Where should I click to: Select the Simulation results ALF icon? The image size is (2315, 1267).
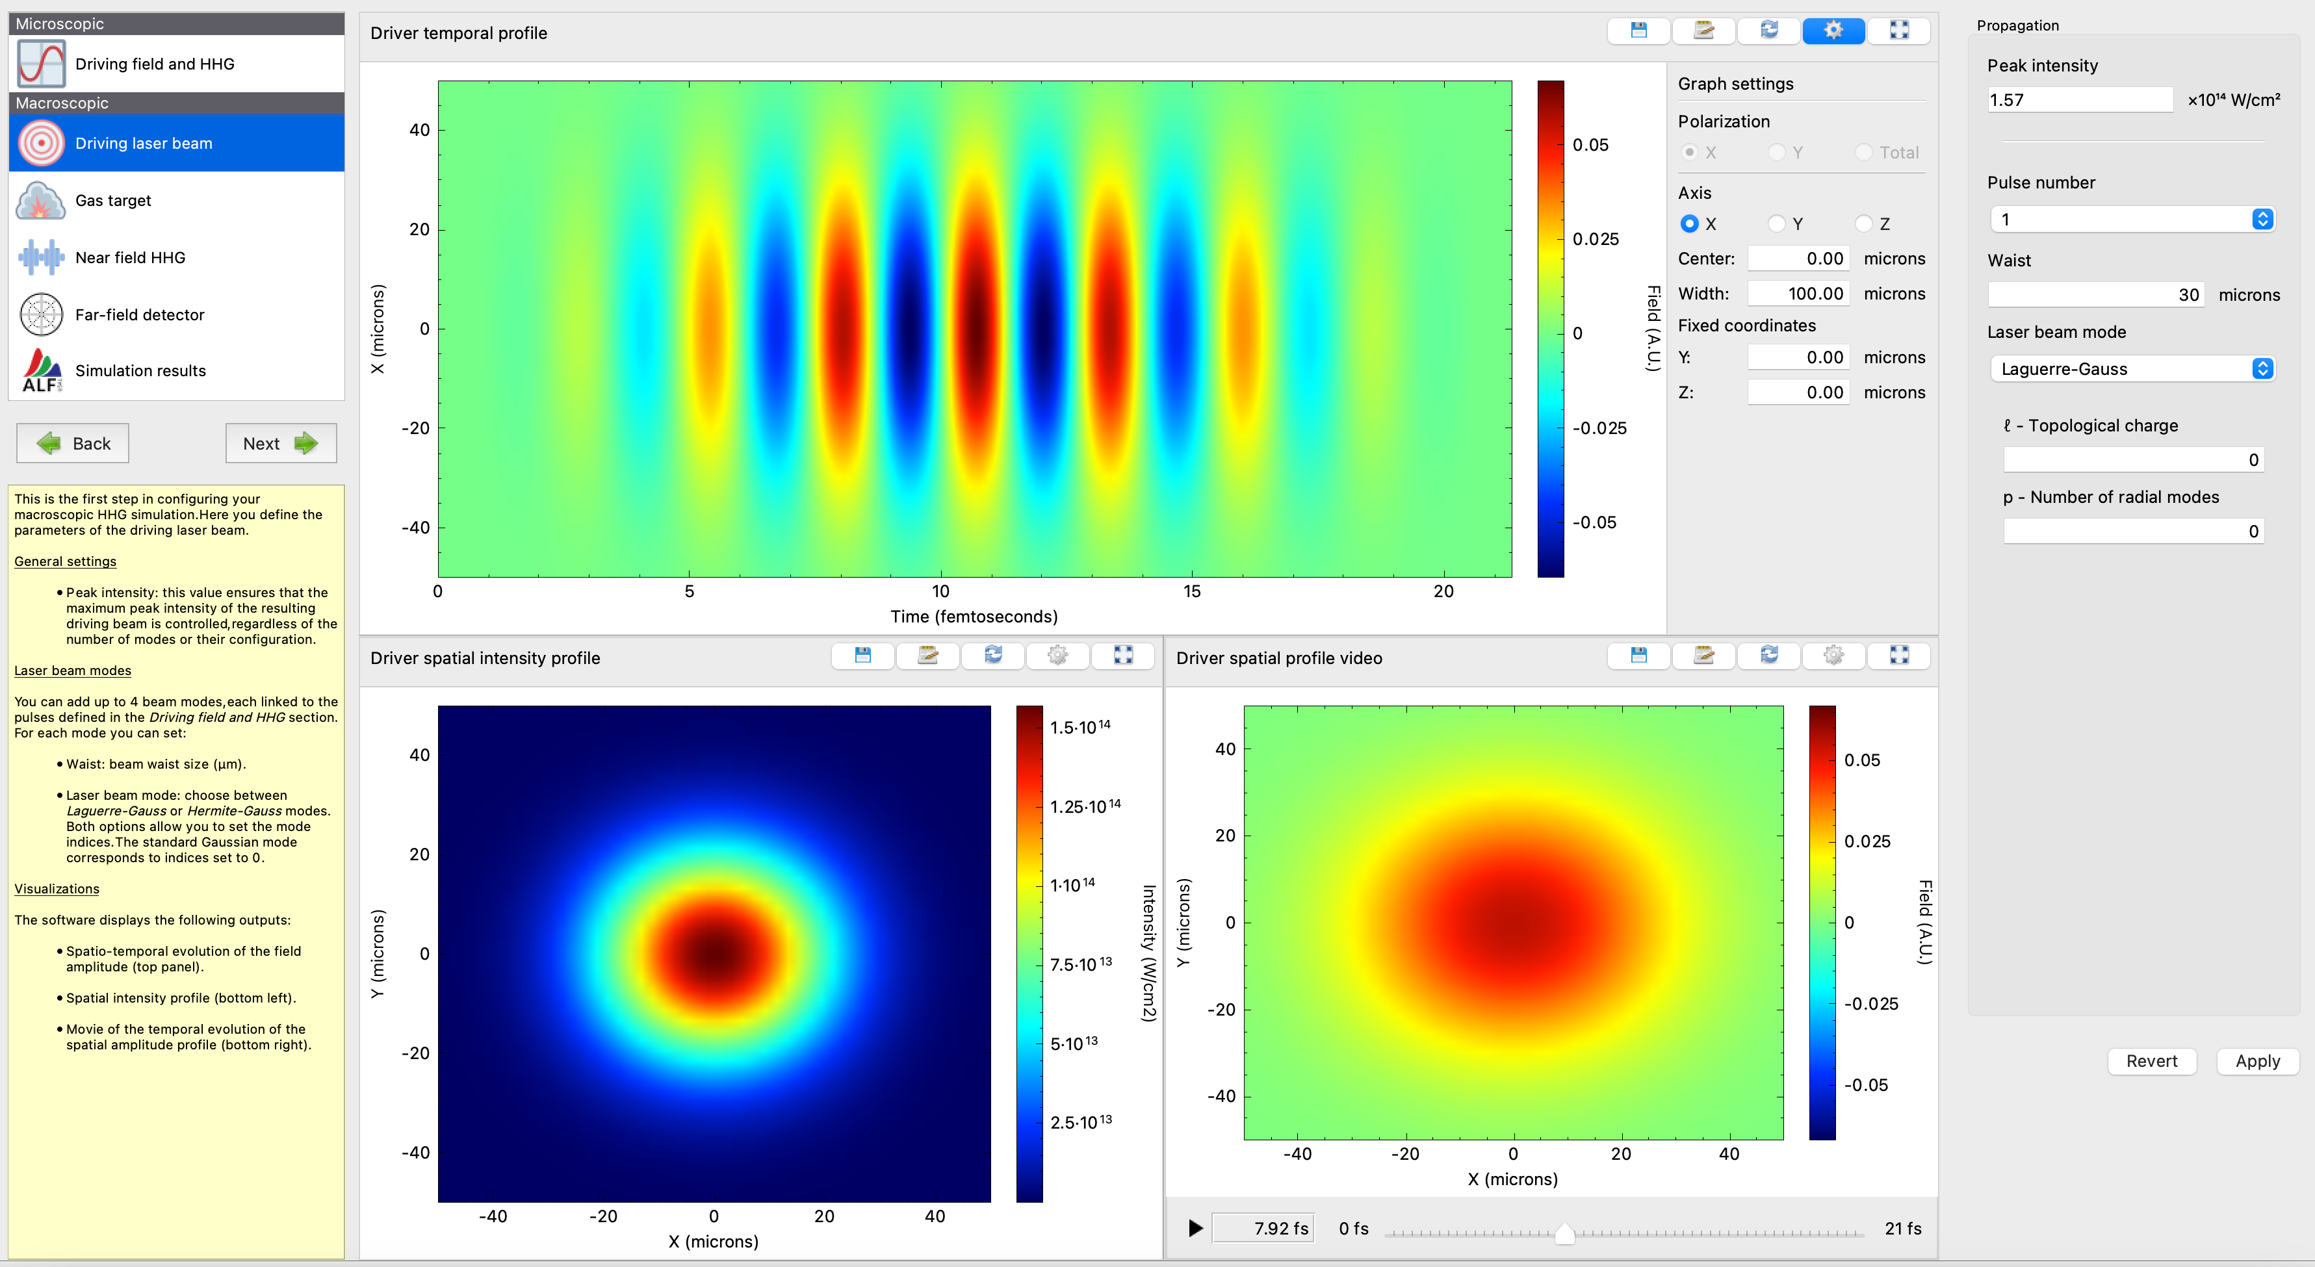point(40,370)
